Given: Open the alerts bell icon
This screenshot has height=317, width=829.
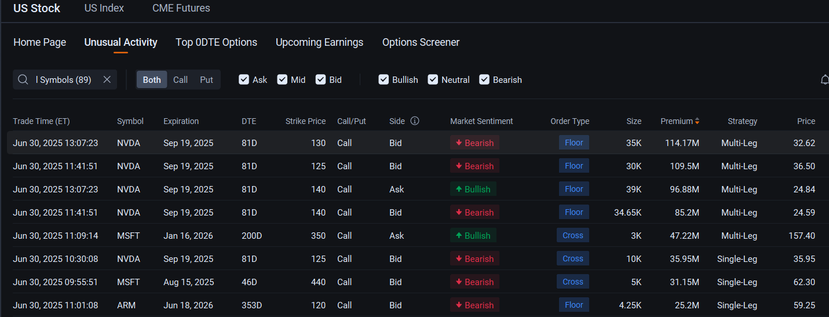Looking at the screenshot, I should 825,80.
